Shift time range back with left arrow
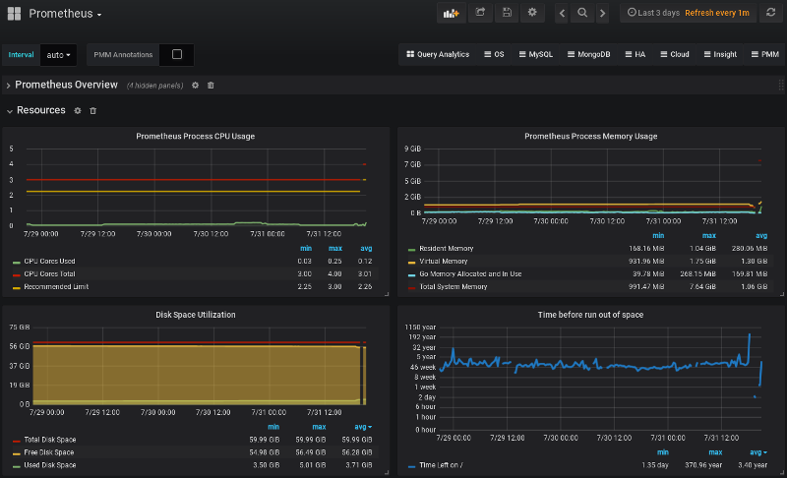The image size is (787, 478). point(562,13)
